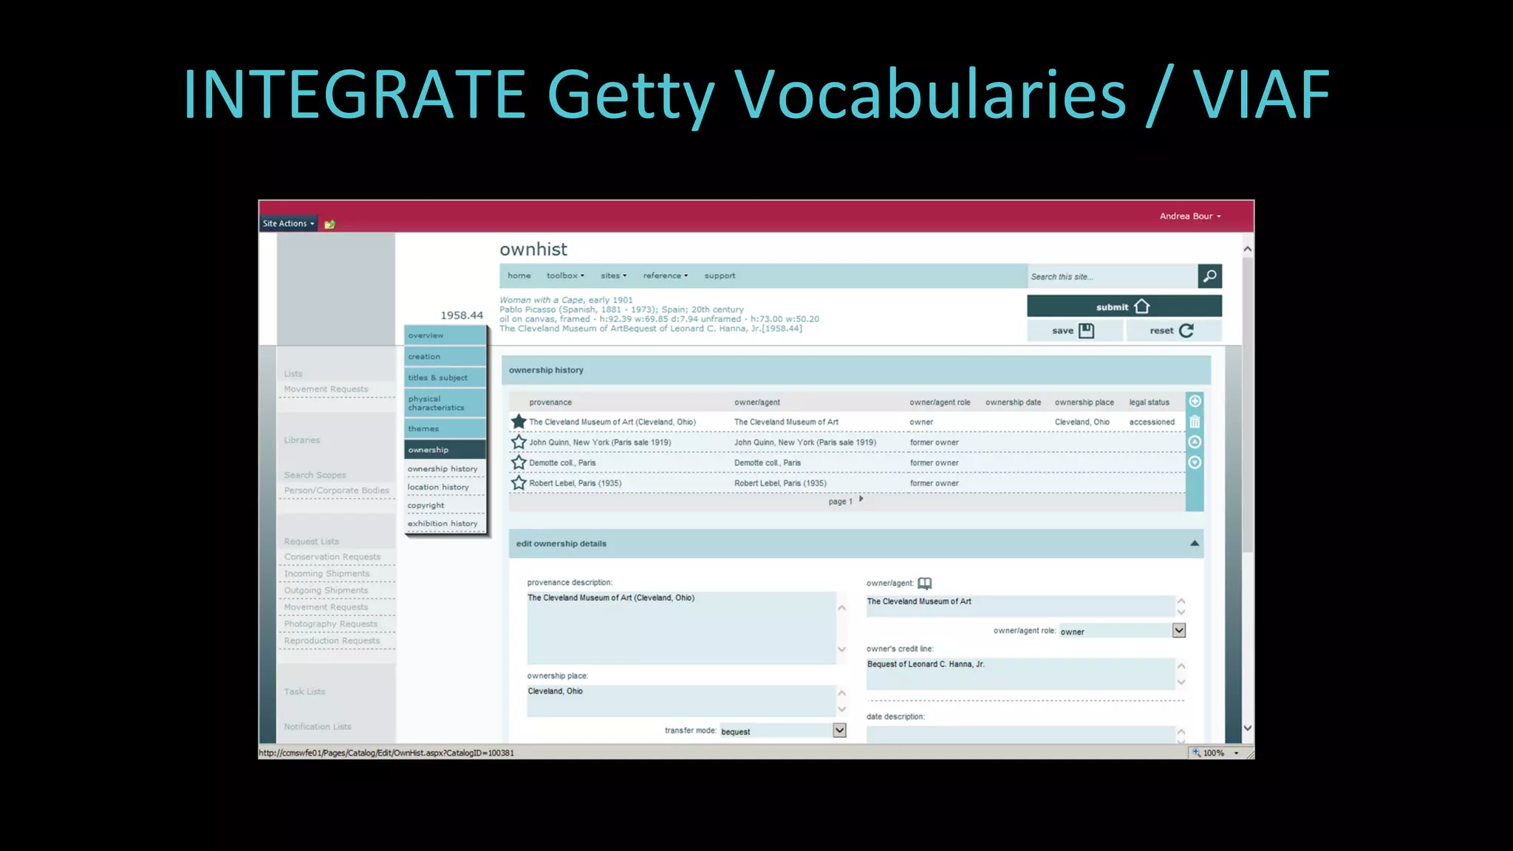The image size is (1513, 851).
Task: Delete the selected ownership row
Action: 1195,422
